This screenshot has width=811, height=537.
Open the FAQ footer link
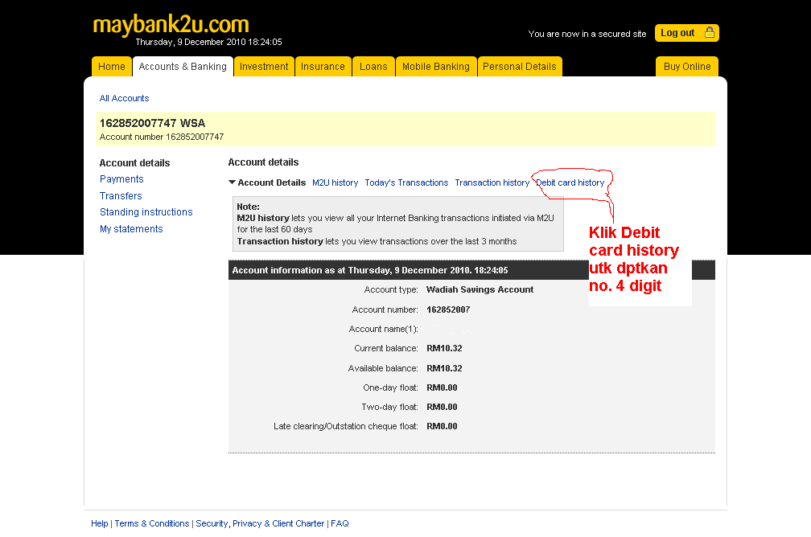coord(340,523)
